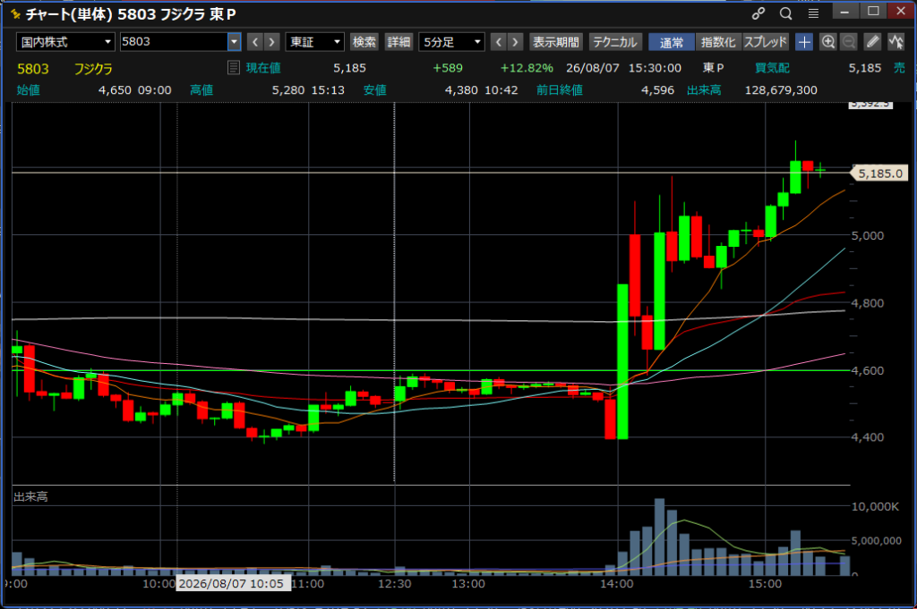Image resolution: width=917 pixels, height=609 pixels.
Task: Select the pencil drawing tool icon
Action: [872, 42]
